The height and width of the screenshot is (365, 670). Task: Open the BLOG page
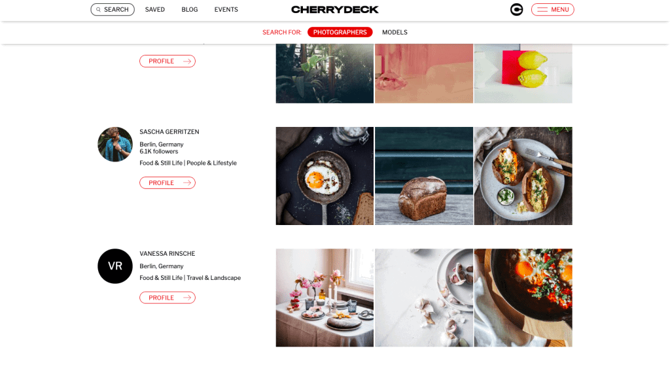click(x=189, y=9)
